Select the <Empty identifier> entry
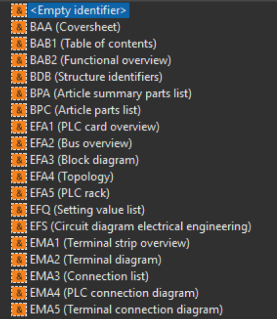The image size is (277, 319). 78,11
